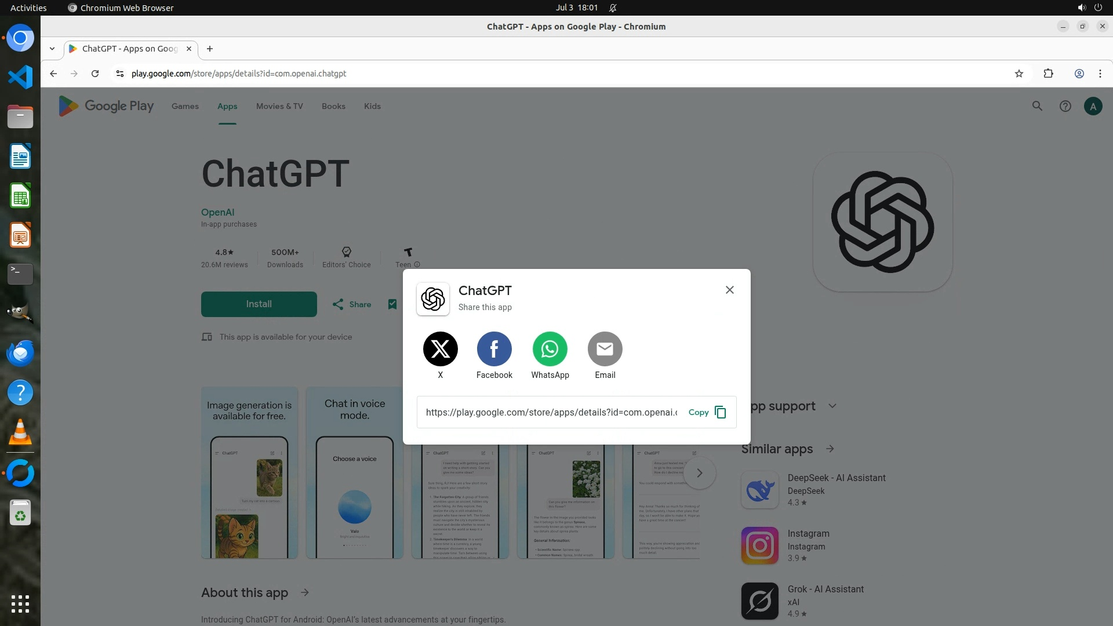Viewport: 1113px width, 626px height.
Task: Close the Share this app dialog
Action: [x=729, y=290]
